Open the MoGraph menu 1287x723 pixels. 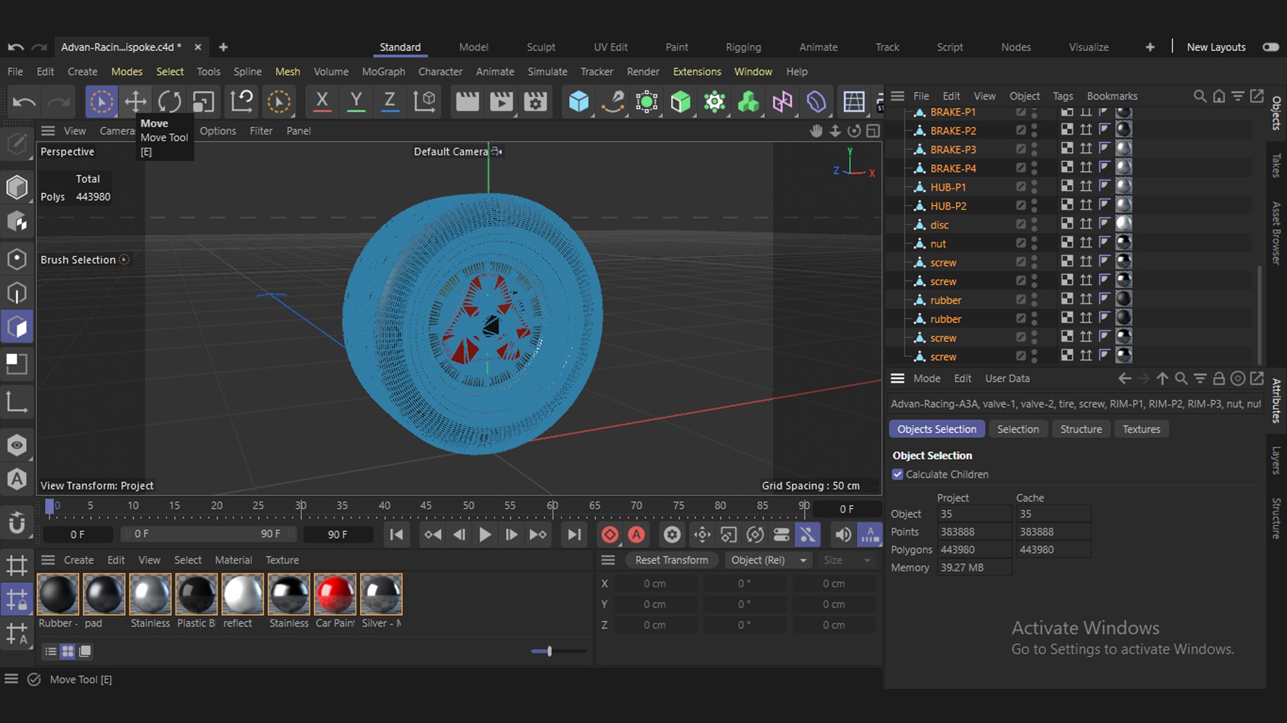point(383,72)
